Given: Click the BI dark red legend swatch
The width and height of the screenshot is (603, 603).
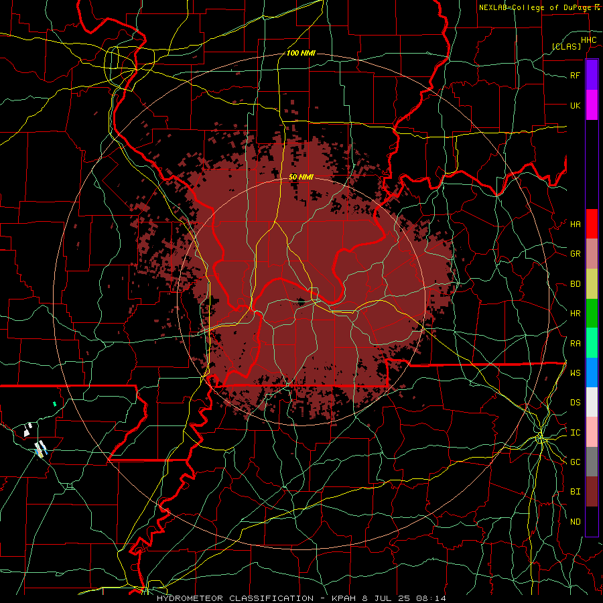Looking at the screenshot, I should coord(592,492).
